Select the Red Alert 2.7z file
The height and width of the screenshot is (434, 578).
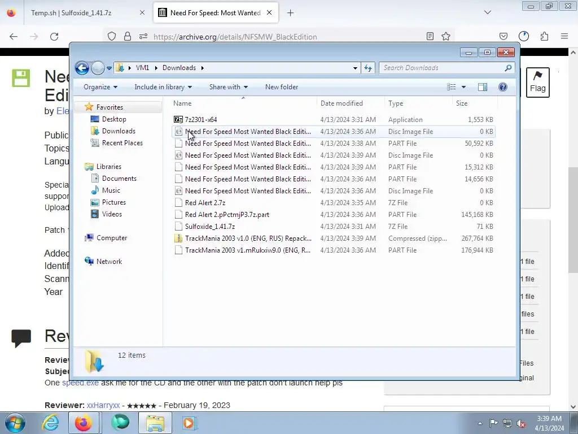click(333, 203)
